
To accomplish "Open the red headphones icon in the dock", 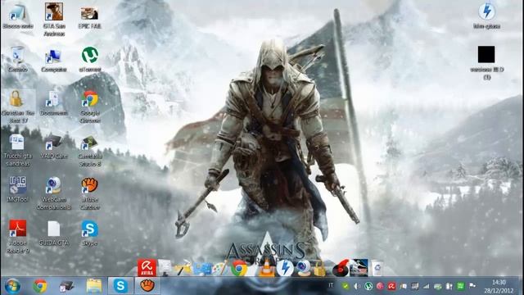I will 341,268.
